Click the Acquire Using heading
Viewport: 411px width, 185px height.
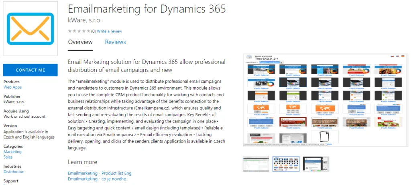[x=16, y=111]
